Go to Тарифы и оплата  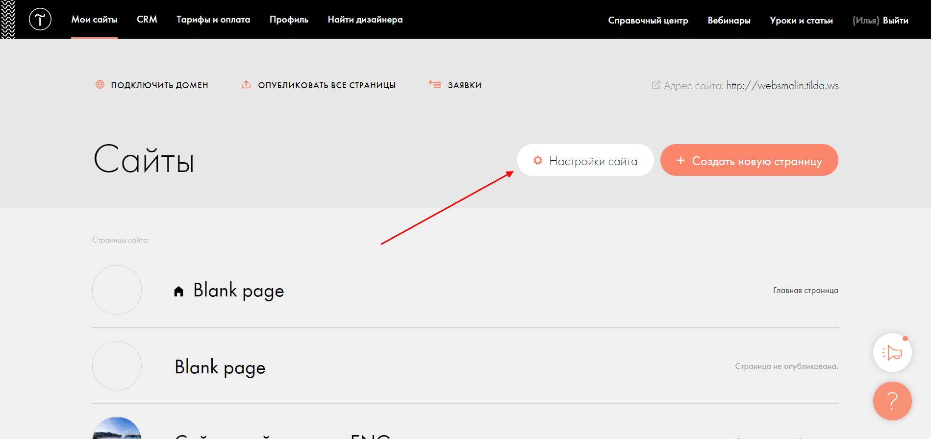pyautogui.click(x=213, y=20)
